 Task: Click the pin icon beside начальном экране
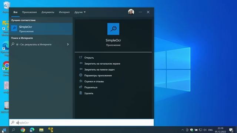coord(81,63)
